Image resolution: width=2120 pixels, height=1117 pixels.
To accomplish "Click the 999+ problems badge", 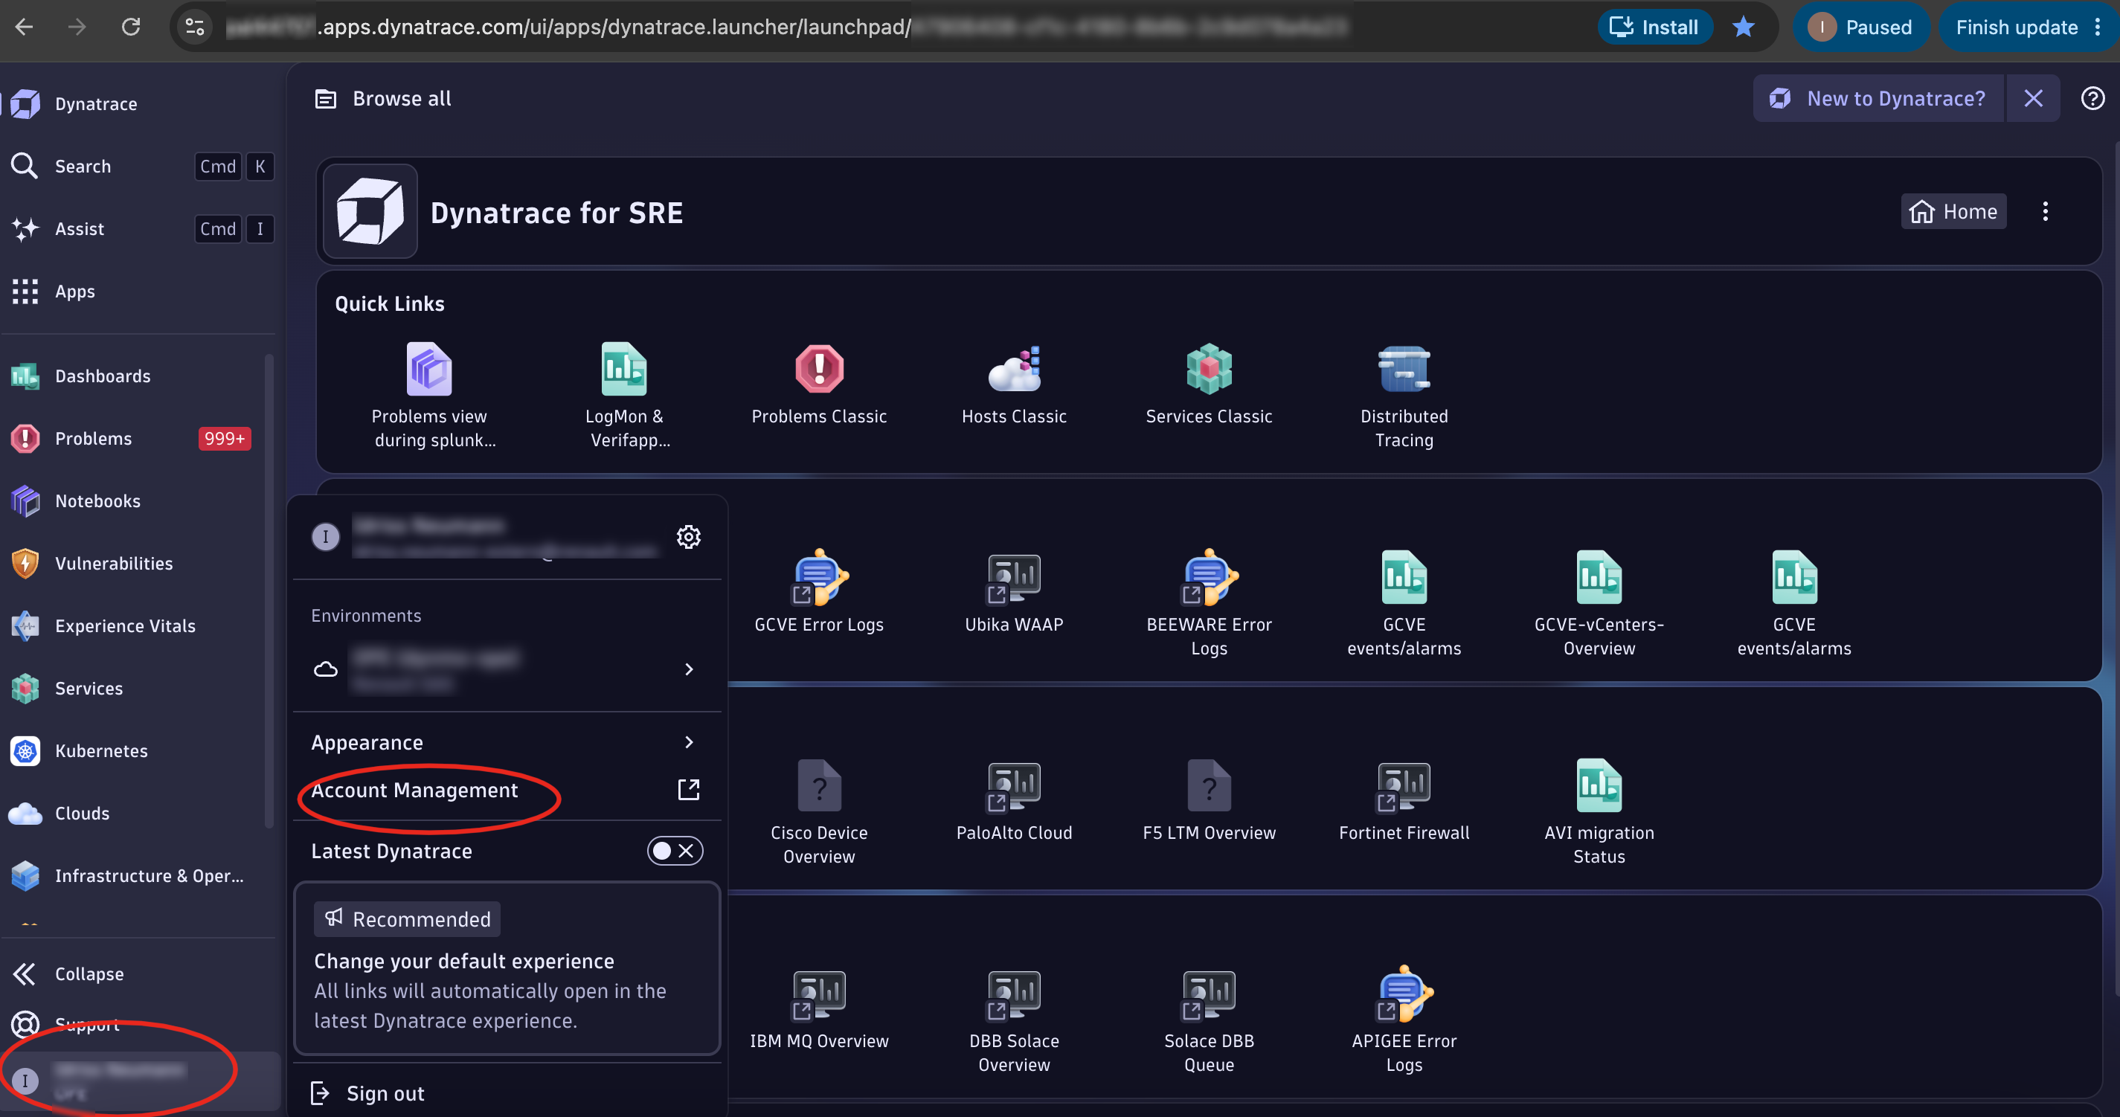I will coord(225,439).
